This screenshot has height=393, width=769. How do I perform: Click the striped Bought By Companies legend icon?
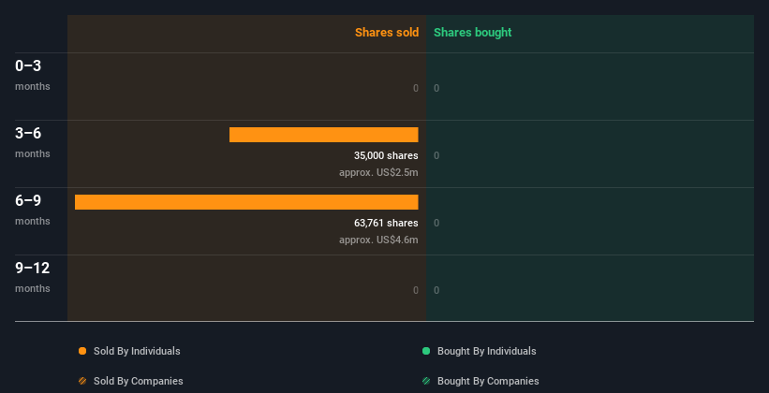point(426,381)
